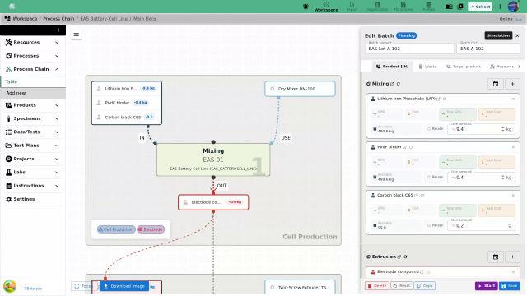This screenshot has width=527, height=296.
Task: Select the Product (IN) tab
Action: click(392, 67)
